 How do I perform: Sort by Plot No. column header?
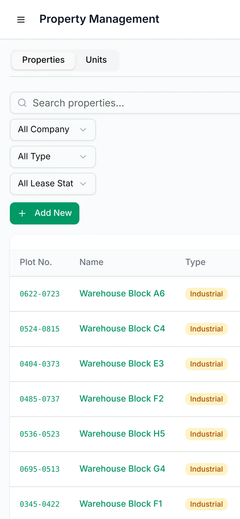tap(36, 262)
